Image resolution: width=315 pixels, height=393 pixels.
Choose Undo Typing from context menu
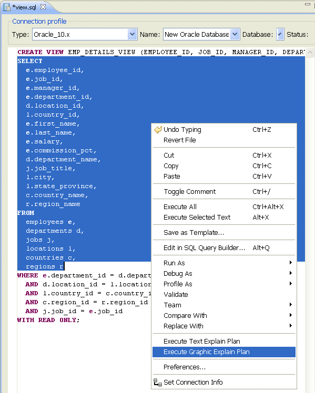[224, 130]
